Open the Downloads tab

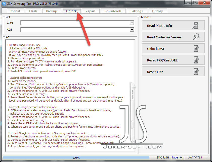click(113, 11)
